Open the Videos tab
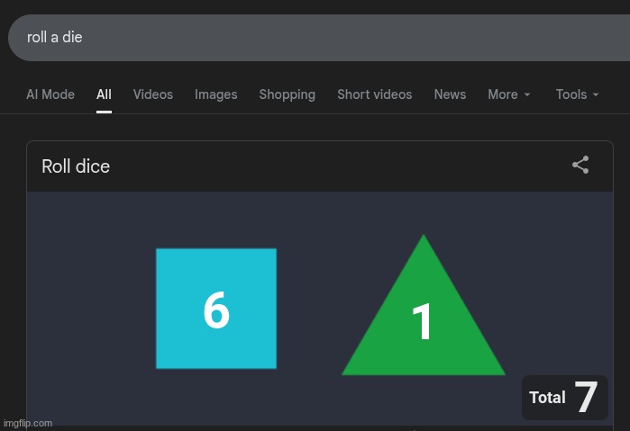Image resolution: width=630 pixels, height=431 pixels. click(153, 94)
